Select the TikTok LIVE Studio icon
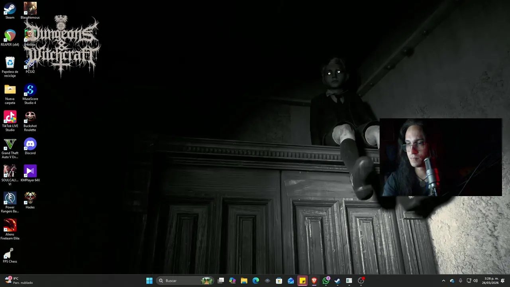 [x=10, y=121]
